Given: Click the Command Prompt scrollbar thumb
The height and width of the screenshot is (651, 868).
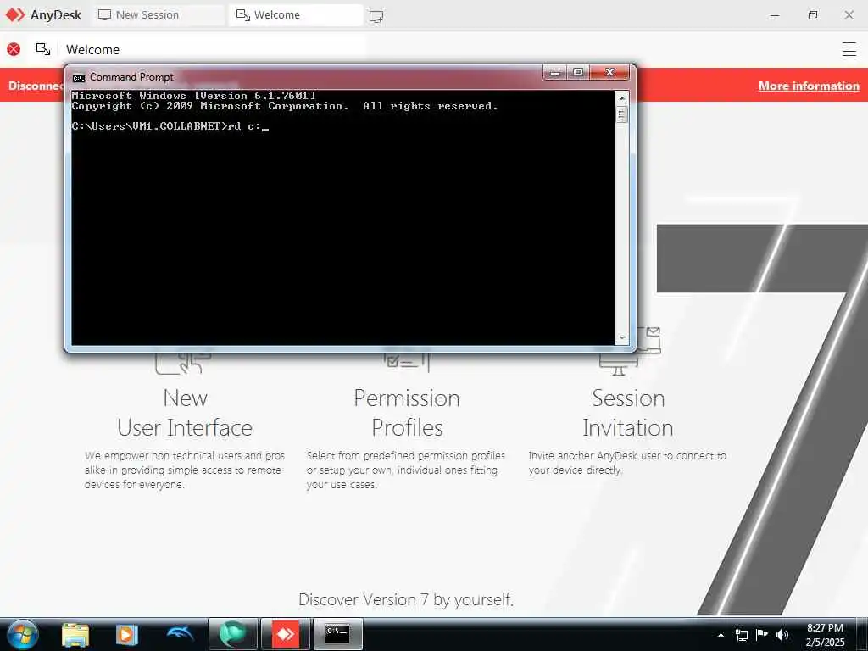Looking at the screenshot, I should point(621,114).
